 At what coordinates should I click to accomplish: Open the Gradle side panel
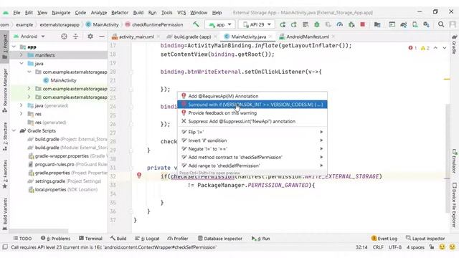454,44
